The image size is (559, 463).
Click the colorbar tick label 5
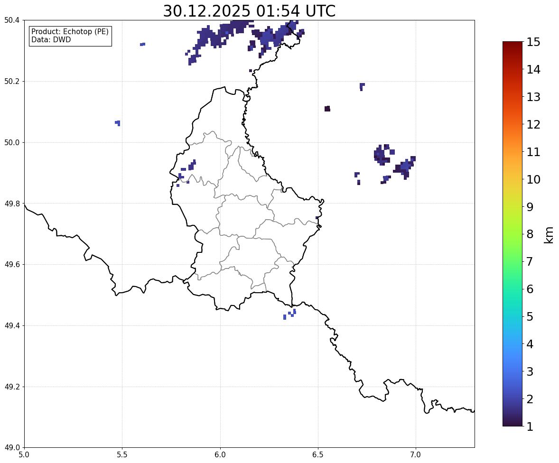click(530, 316)
